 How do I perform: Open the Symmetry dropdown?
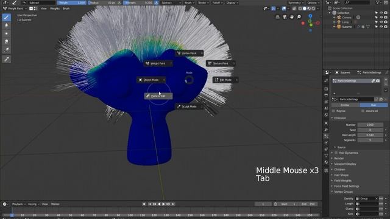pyautogui.click(x=296, y=2)
